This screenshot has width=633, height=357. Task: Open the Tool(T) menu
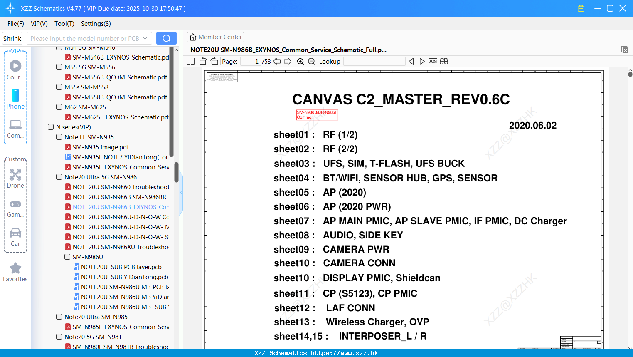click(64, 24)
